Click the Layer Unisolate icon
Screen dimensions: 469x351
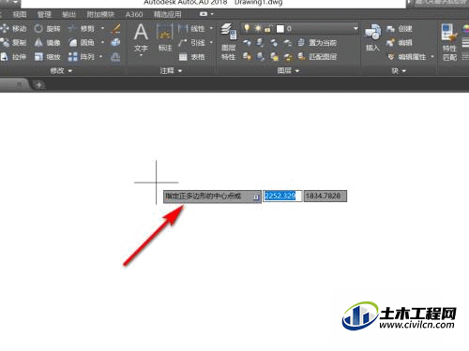[x=260, y=56]
